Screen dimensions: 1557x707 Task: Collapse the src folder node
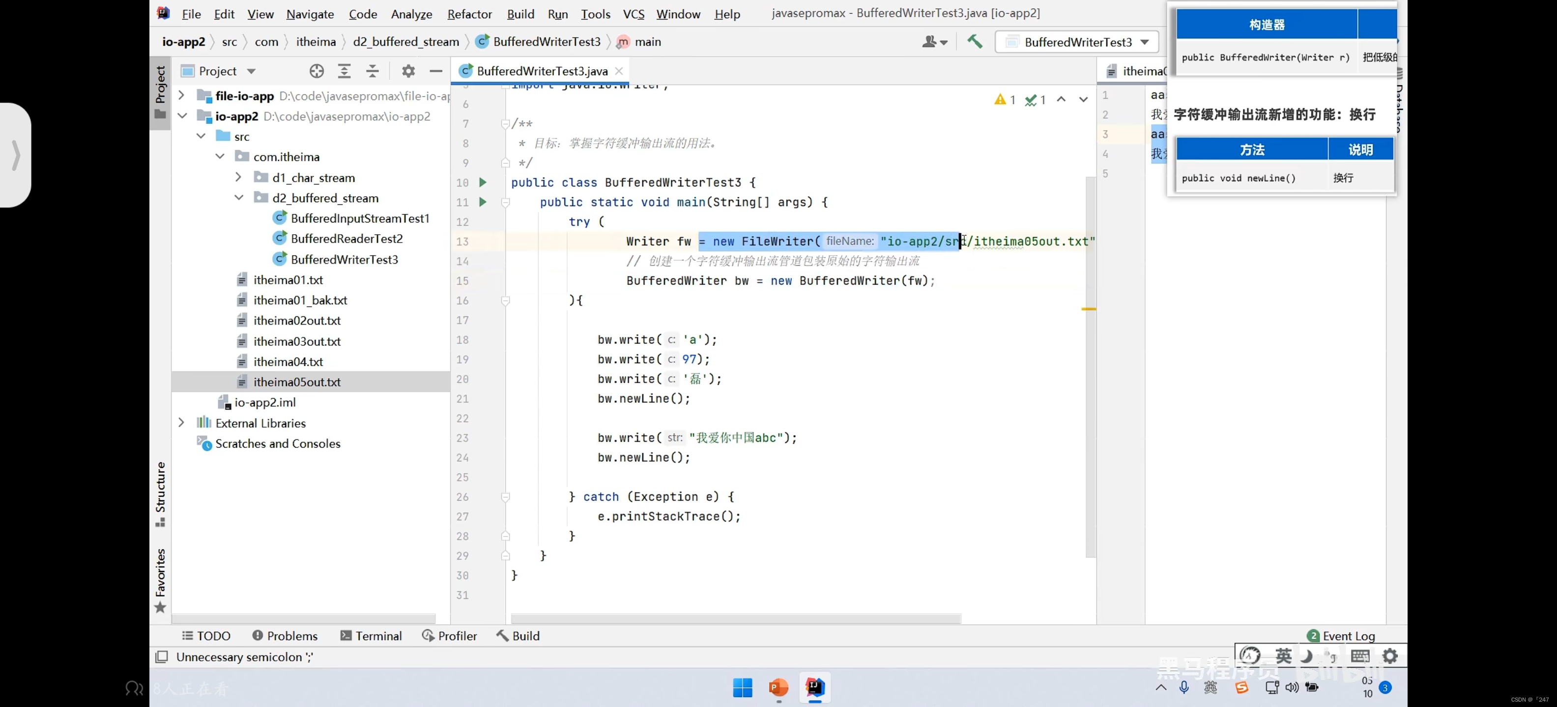point(201,136)
